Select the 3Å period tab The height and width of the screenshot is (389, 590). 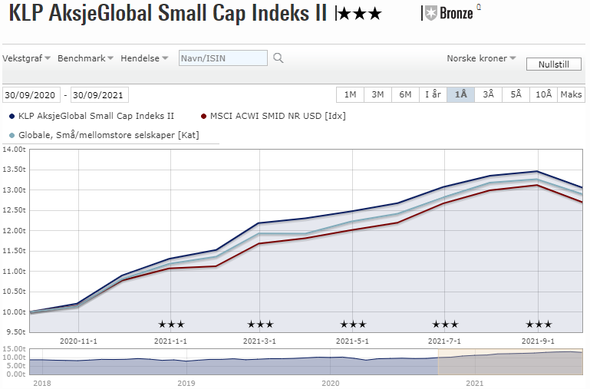pyautogui.click(x=489, y=94)
